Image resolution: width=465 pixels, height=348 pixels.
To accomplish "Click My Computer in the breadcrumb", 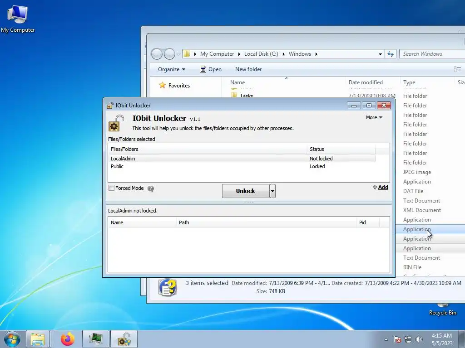I will coord(217,54).
